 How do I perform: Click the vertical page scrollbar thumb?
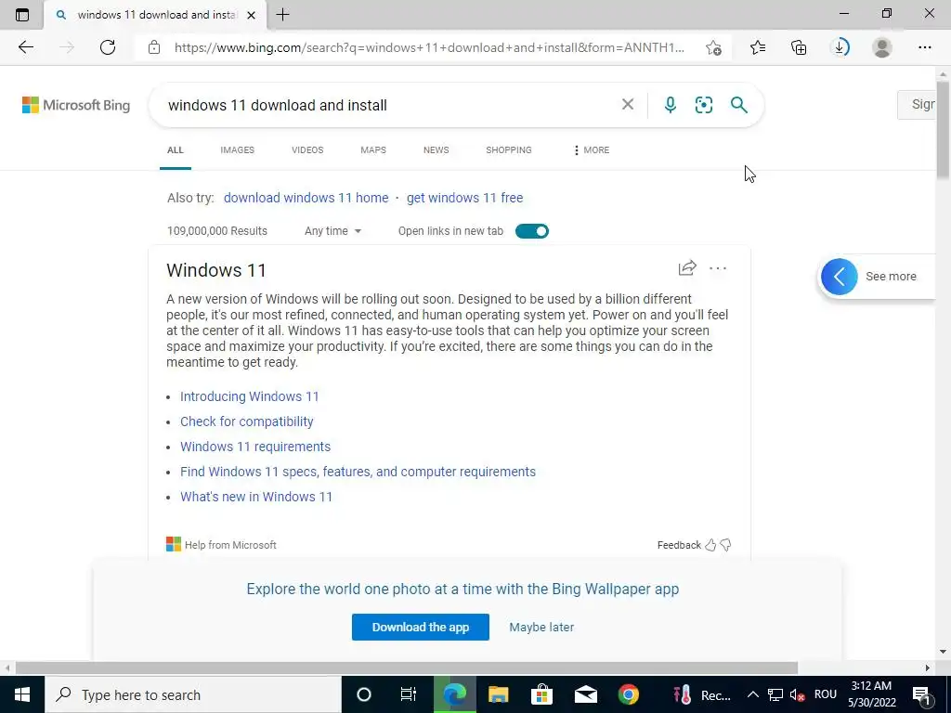coord(943,129)
